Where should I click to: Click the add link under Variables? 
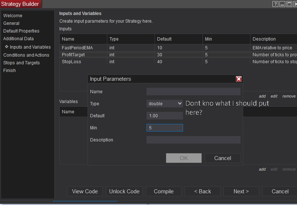(262, 169)
